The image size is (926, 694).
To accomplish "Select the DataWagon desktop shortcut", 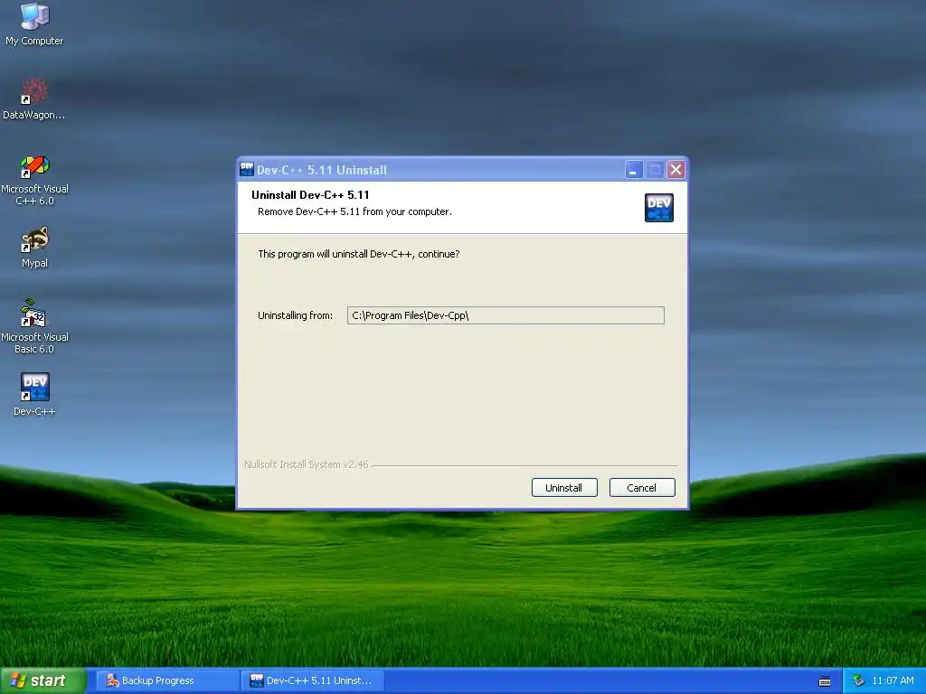I will point(34,98).
